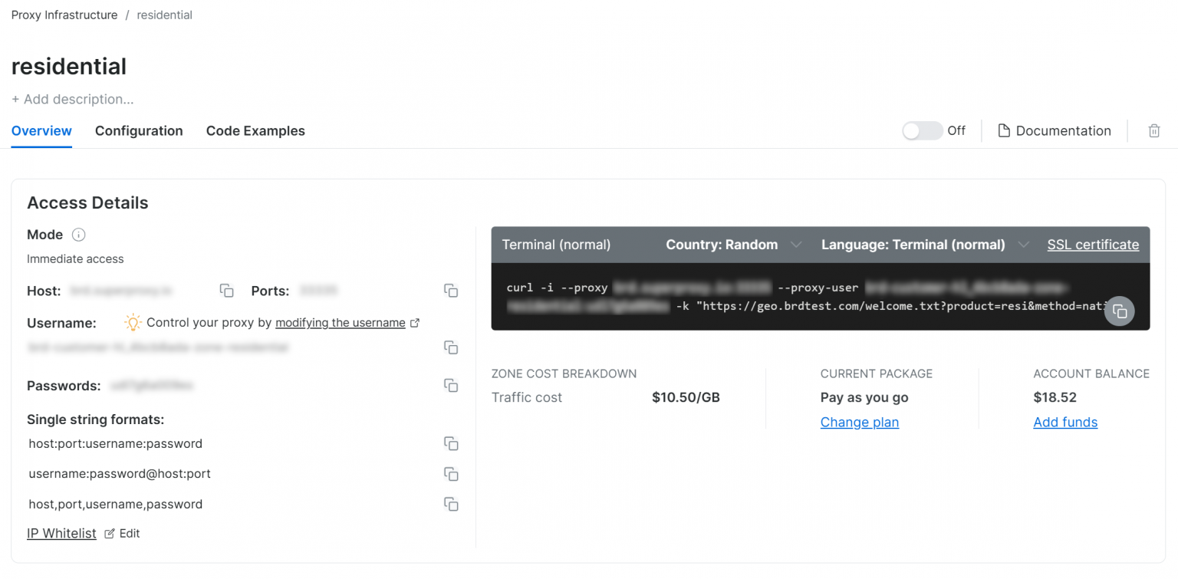Screen dimensions: 1178x579
Task: Click the Change plan link
Action: (x=859, y=422)
